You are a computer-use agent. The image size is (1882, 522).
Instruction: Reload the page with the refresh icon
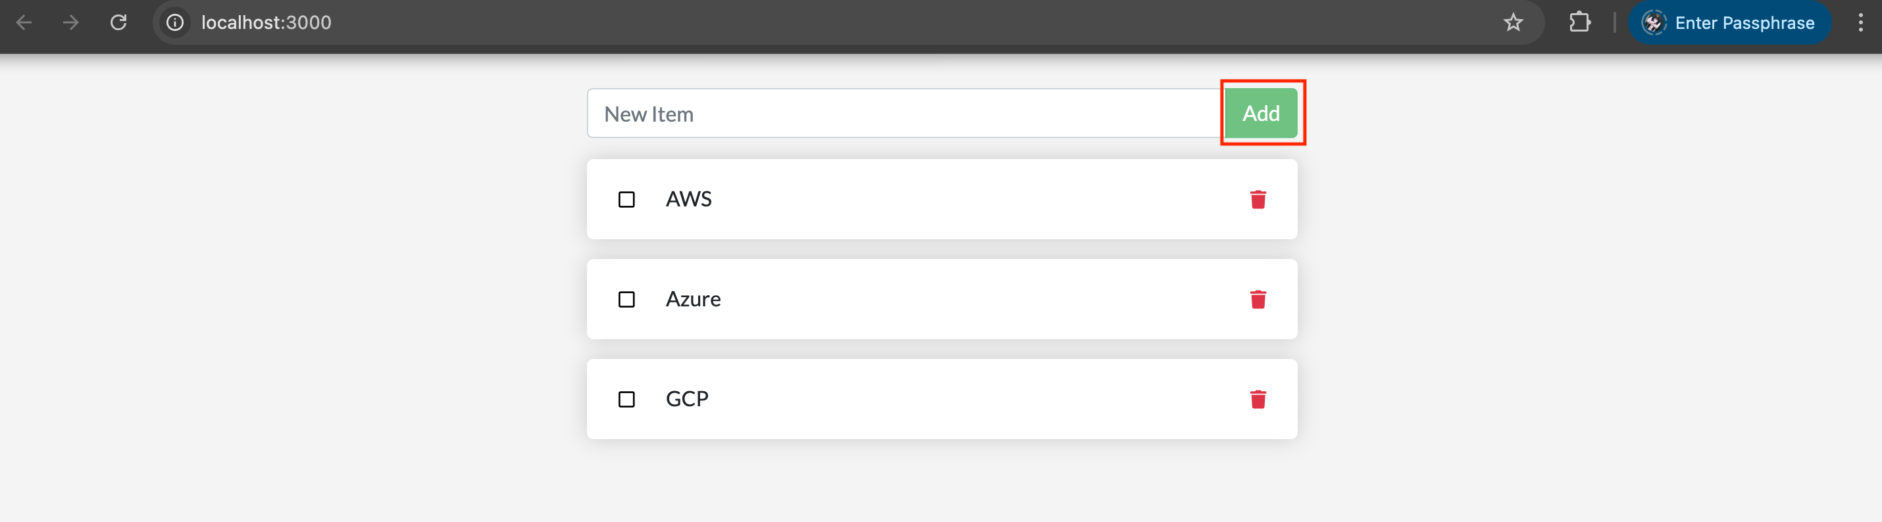pyautogui.click(x=118, y=22)
